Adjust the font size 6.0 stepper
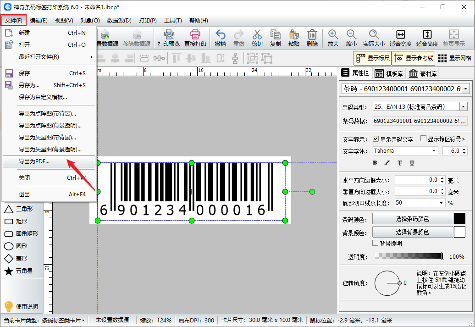The height and width of the screenshot is (327, 475). (x=464, y=151)
